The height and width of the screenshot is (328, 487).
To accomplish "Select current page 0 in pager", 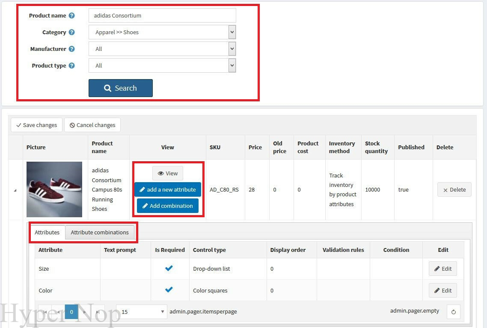I will (x=71, y=312).
